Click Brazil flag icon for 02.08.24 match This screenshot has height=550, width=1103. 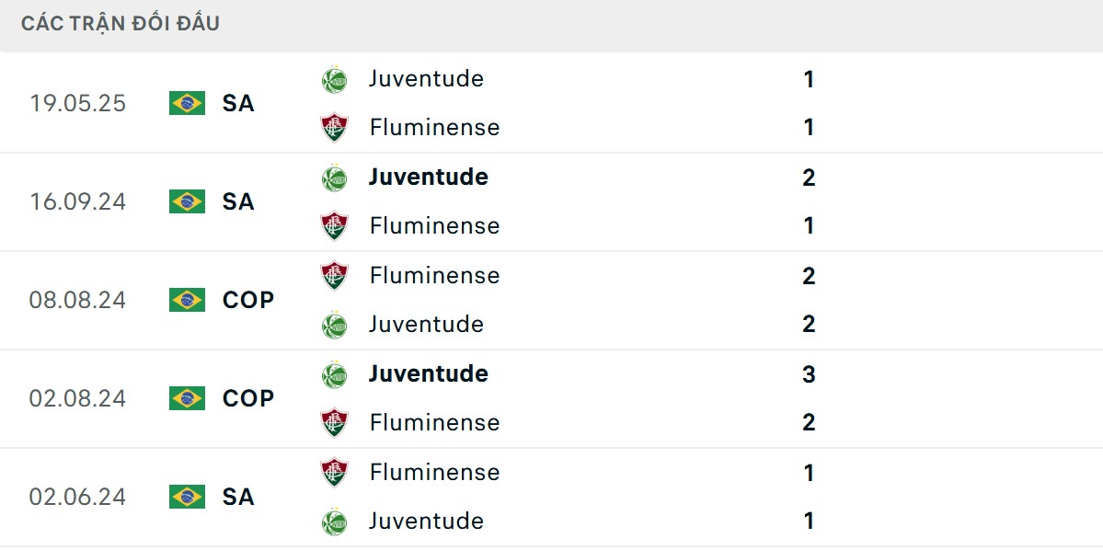coord(187,398)
